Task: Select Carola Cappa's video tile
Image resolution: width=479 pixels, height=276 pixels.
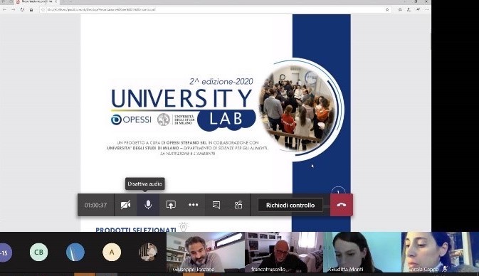Action: click(x=440, y=253)
